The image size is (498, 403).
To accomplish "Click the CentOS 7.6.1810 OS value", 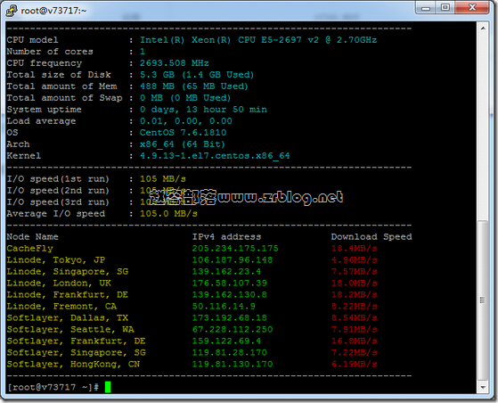I will point(183,133).
